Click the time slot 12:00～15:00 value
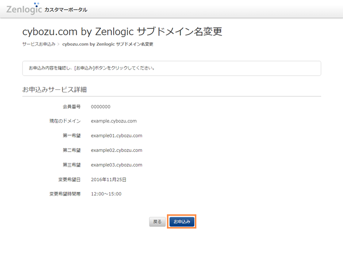The image size is (343, 258). (x=106, y=194)
